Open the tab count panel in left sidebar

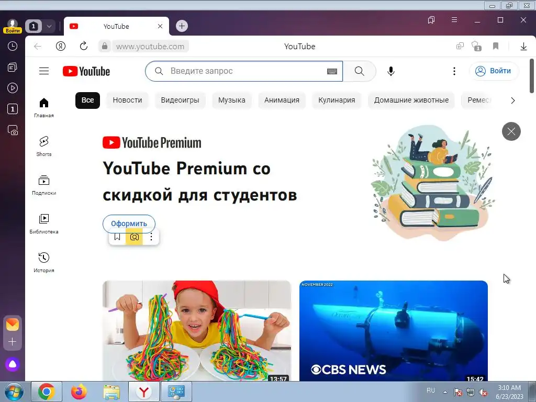[x=13, y=109]
